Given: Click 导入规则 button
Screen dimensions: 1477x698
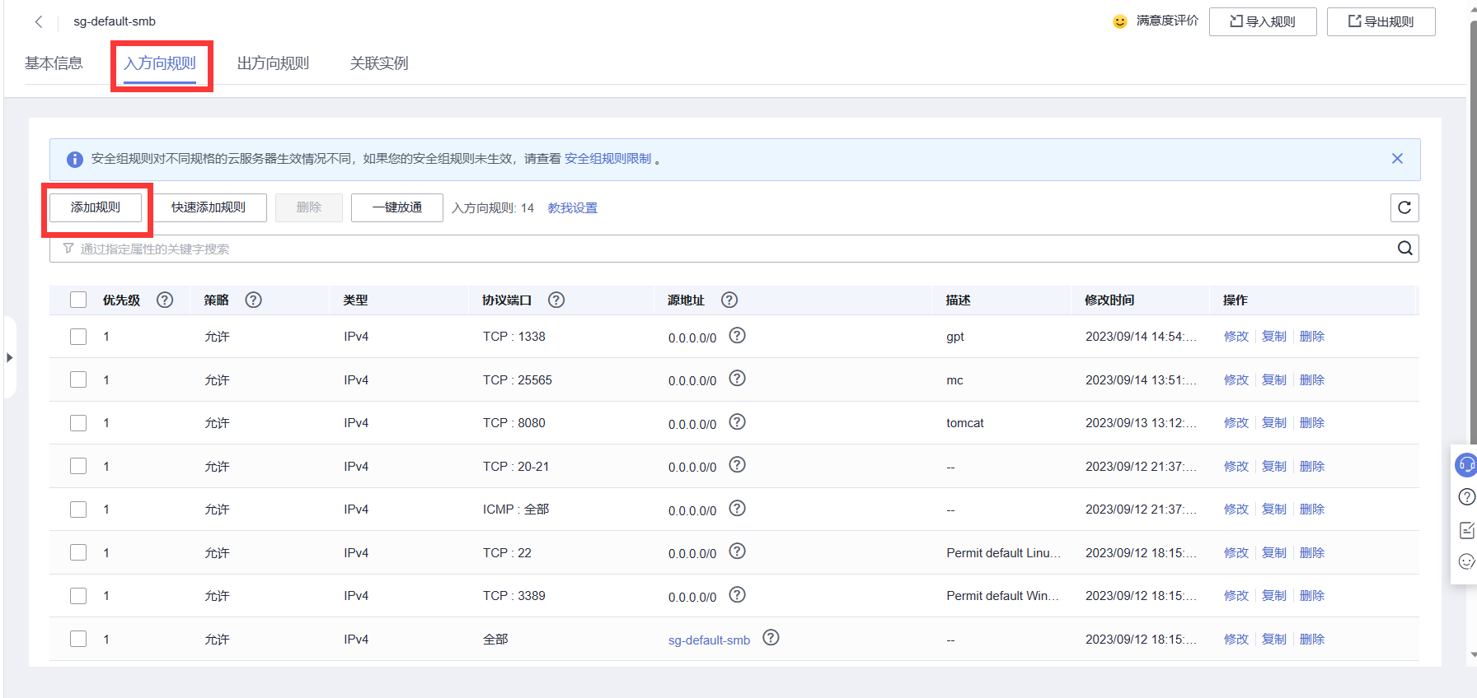Looking at the screenshot, I should 1263,21.
